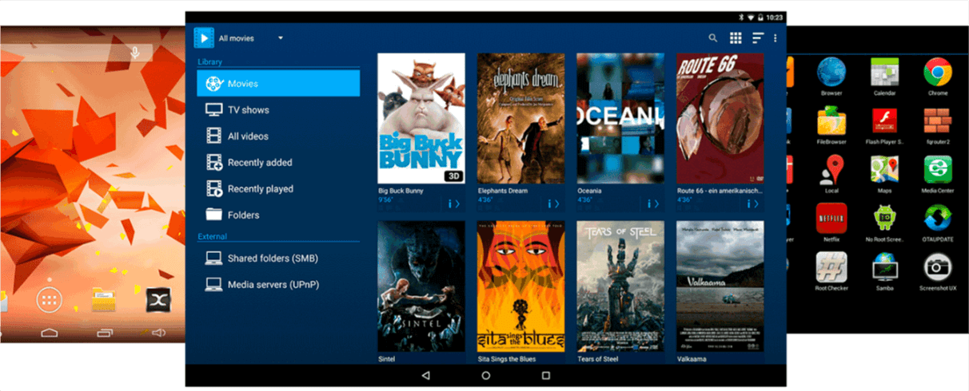Screen dimensions: 969x391
Task: Switch to grid view icon
Action: point(736,38)
